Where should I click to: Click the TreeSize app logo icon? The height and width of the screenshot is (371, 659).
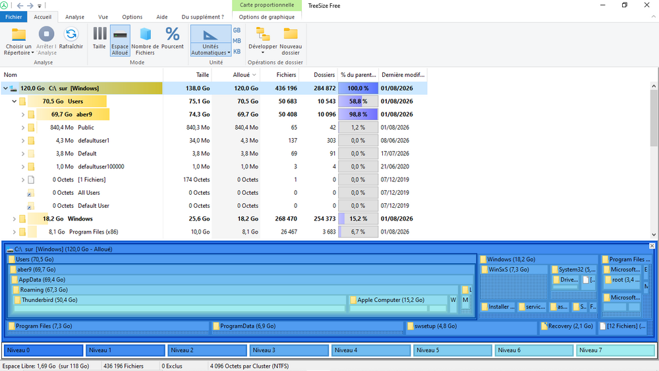4,5
